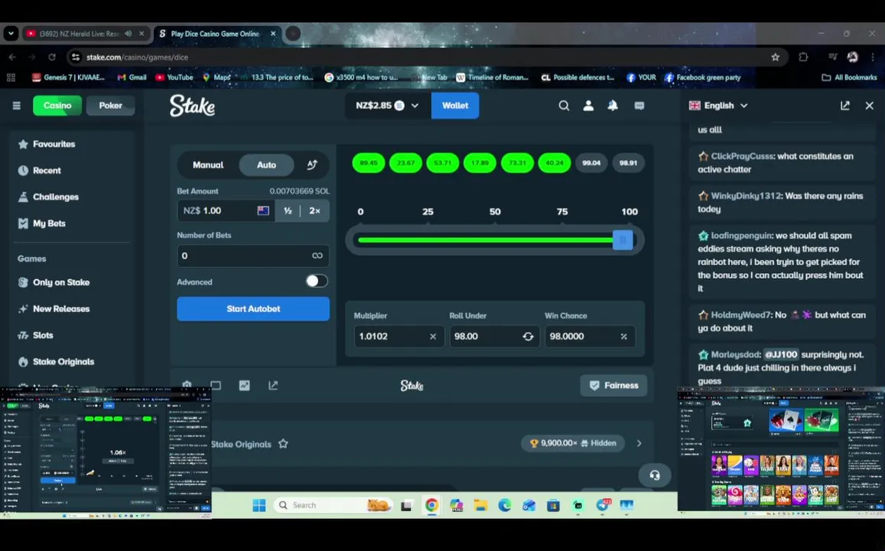Focus the Win Chance input field
The image size is (885, 551).
(x=590, y=336)
